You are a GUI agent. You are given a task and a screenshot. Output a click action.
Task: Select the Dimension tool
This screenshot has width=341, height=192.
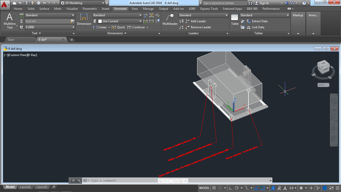(x=84, y=19)
